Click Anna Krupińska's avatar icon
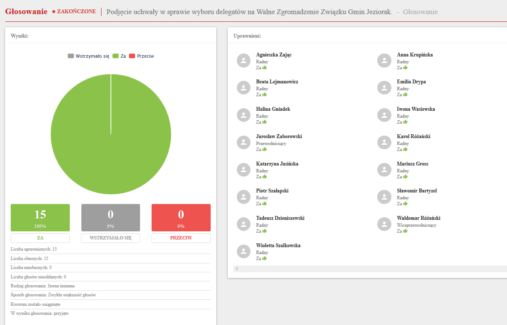Screen dimensions: 507x325 click(384, 61)
